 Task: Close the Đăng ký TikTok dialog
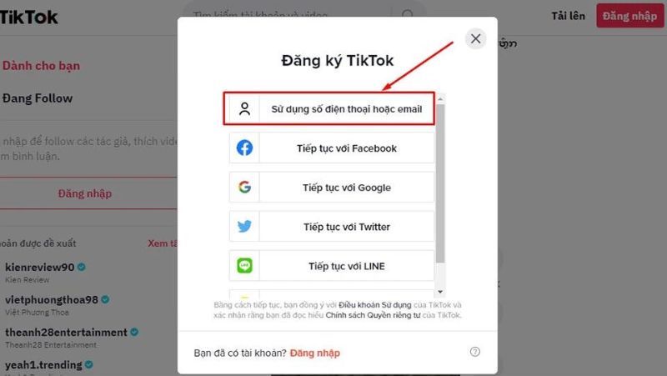coord(475,38)
